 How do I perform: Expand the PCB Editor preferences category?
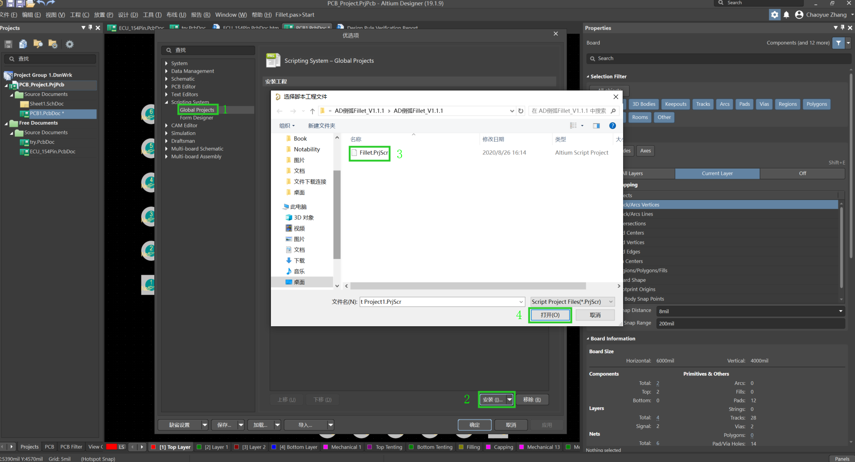pyautogui.click(x=166, y=87)
